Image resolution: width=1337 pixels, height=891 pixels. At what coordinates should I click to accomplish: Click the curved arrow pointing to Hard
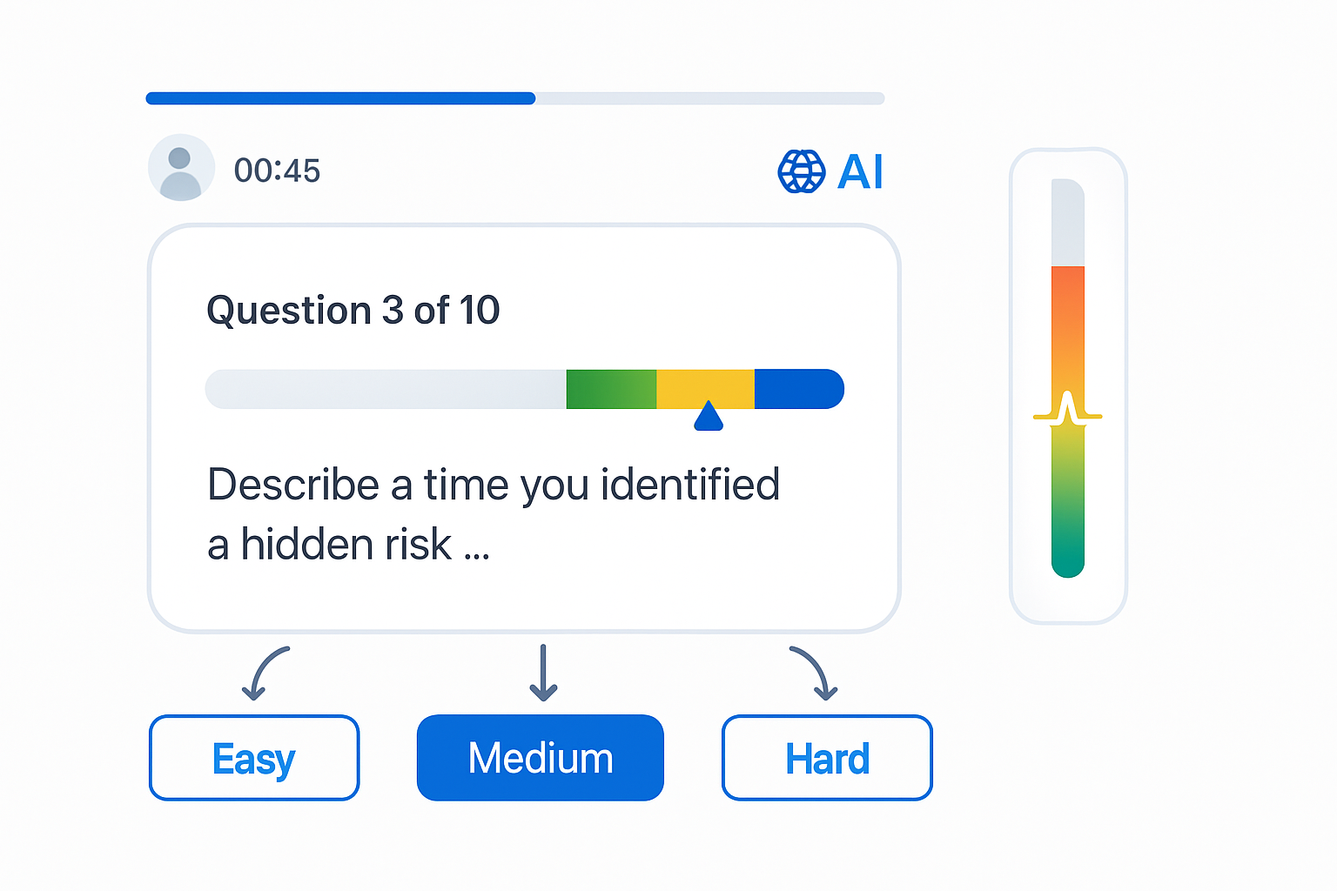tap(814, 673)
